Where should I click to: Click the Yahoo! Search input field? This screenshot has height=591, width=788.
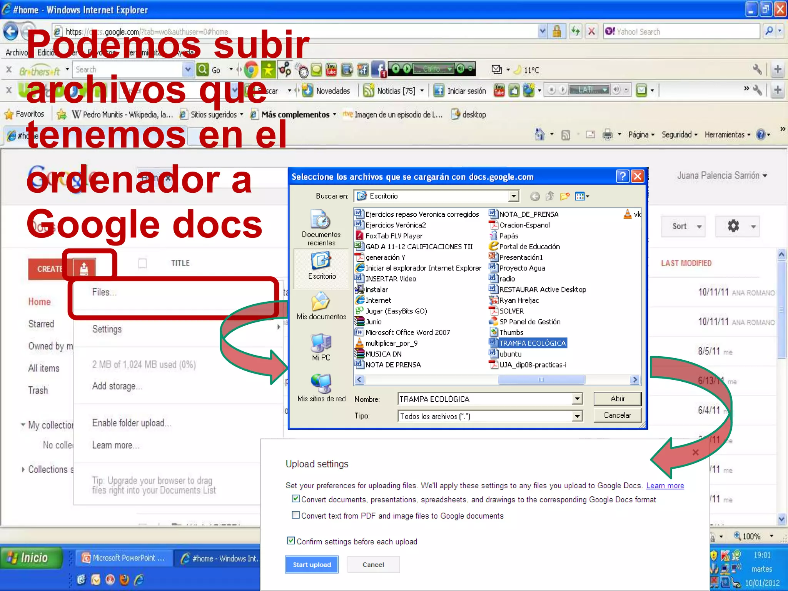[681, 32]
